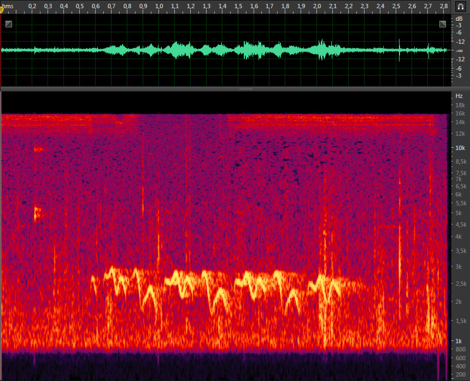Click the fade-out handle on waveform
This screenshot has height=381, width=470.
pos(443,24)
